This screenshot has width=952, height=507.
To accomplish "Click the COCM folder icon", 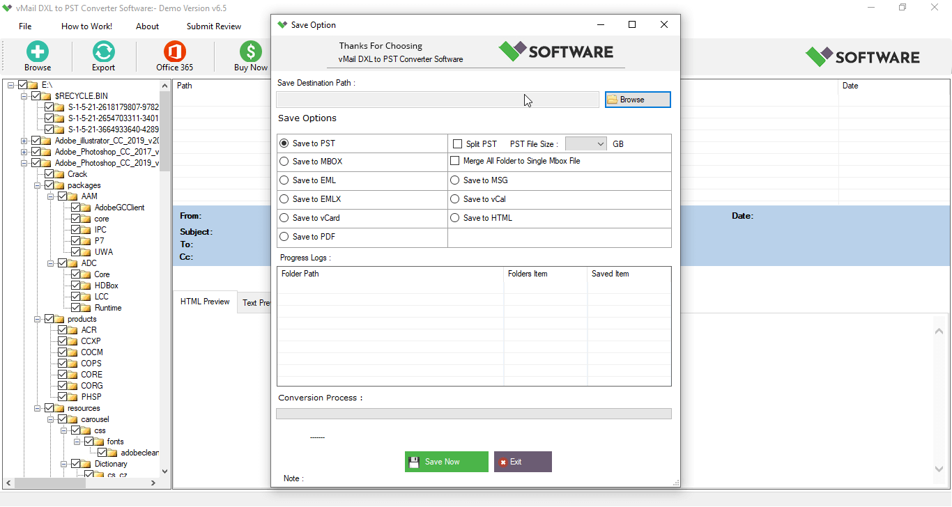I will (x=73, y=352).
